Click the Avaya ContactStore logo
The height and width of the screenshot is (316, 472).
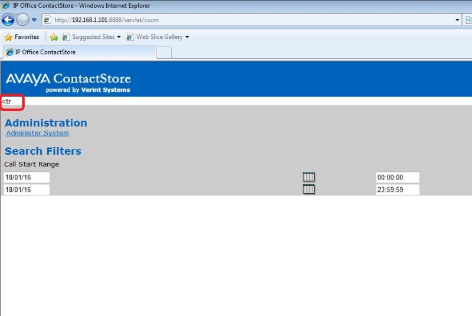pyautogui.click(x=68, y=82)
